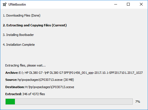Click the 7% progress percentage label
148x110 pixels.
pos(138,102)
